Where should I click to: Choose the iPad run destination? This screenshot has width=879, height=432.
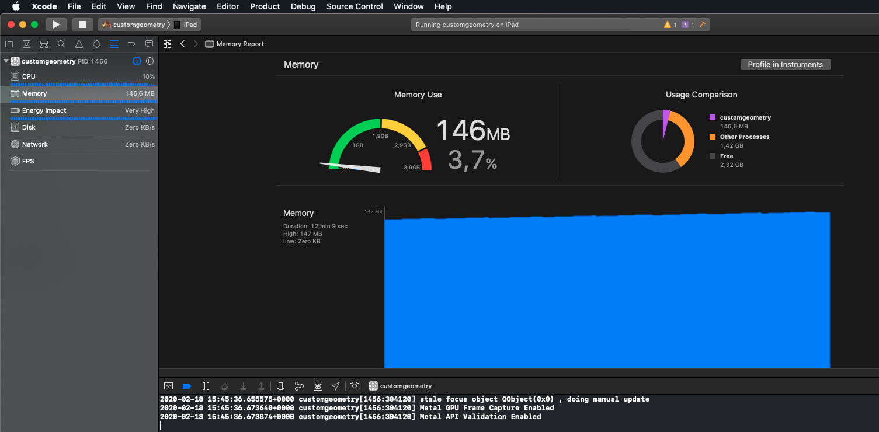pos(186,25)
